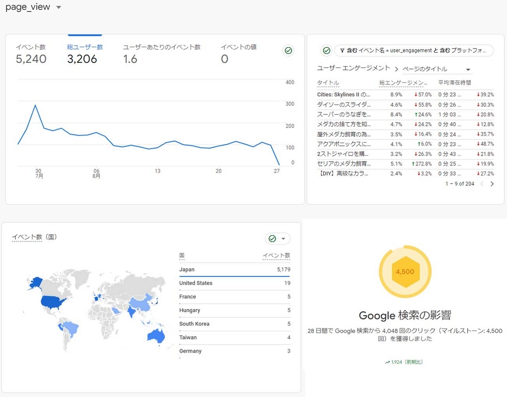The image size is (507, 397).
Task: Sort by the 国 column header
Action: point(182,256)
